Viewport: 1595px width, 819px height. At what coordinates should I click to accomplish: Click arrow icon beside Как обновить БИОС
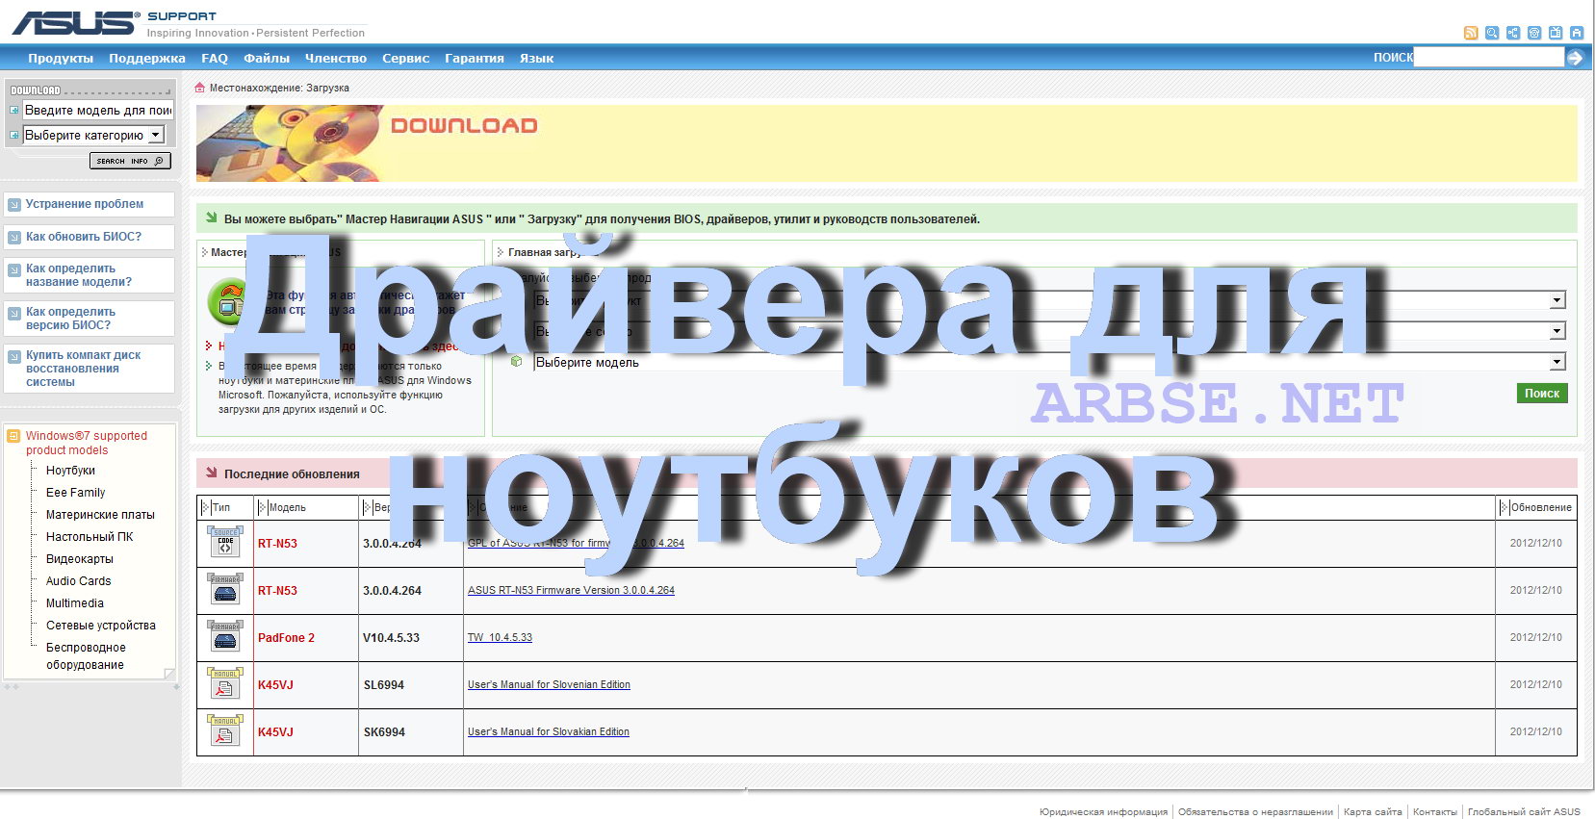[14, 237]
